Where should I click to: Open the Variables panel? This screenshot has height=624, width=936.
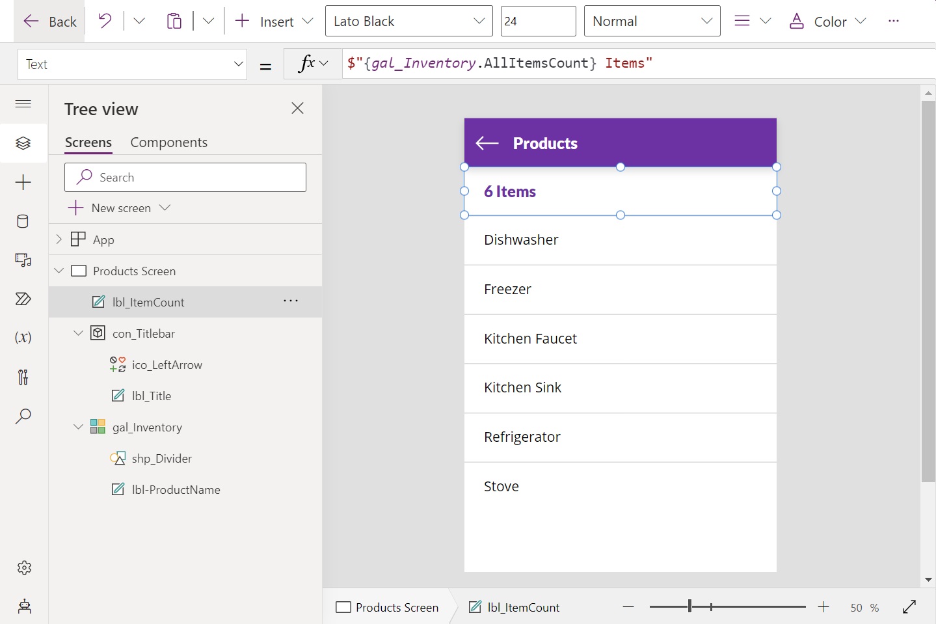(23, 337)
